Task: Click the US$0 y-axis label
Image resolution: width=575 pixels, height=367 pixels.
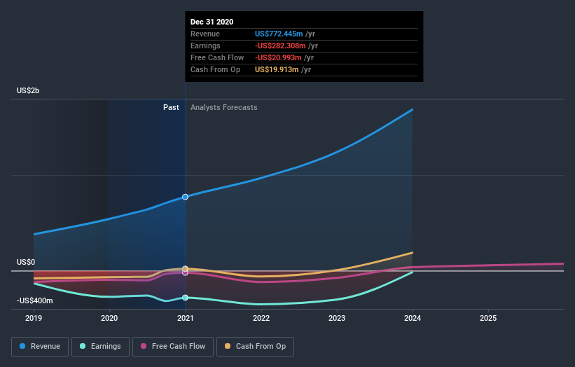Action: tap(26, 262)
